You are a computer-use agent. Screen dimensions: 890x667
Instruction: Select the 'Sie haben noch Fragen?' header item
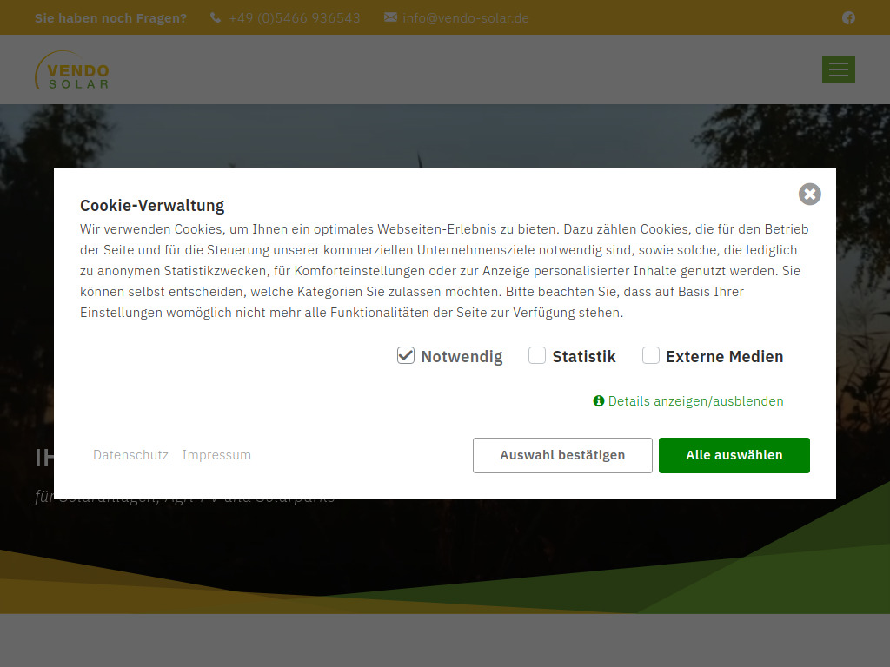[x=110, y=17]
